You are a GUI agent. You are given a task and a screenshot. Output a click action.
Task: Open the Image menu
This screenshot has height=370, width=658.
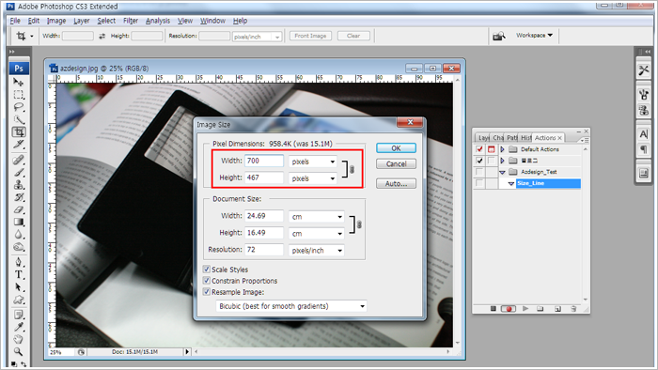pyautogui.click(x=56, y=21)
